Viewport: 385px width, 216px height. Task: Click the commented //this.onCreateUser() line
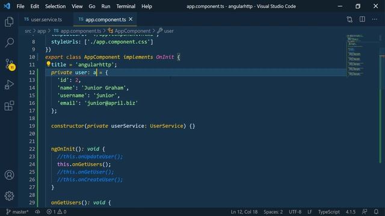pyautogui.click(x=90, y=179)
